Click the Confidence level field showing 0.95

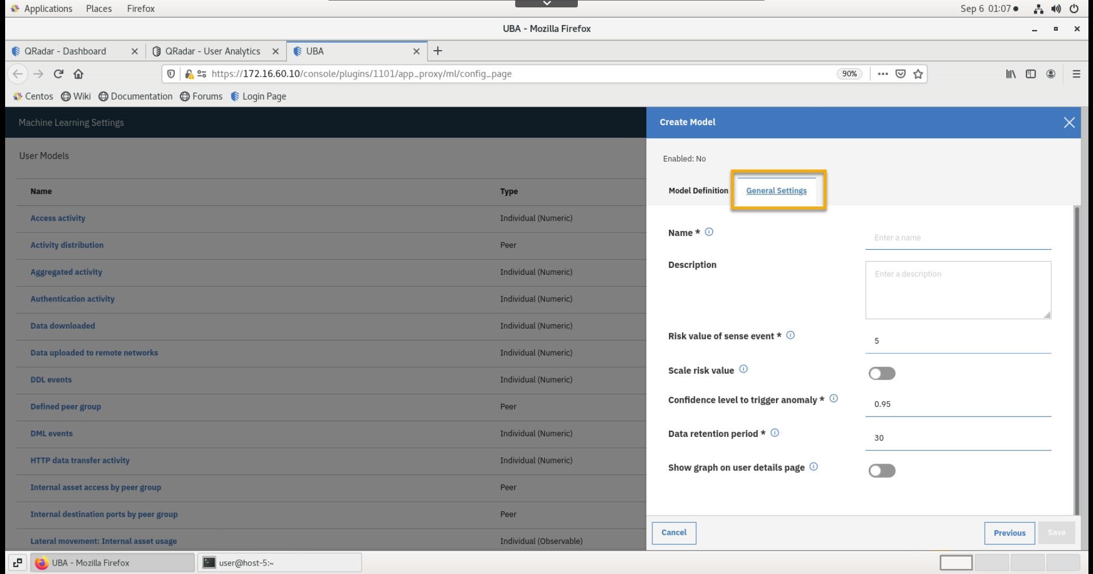pos(958,404)
